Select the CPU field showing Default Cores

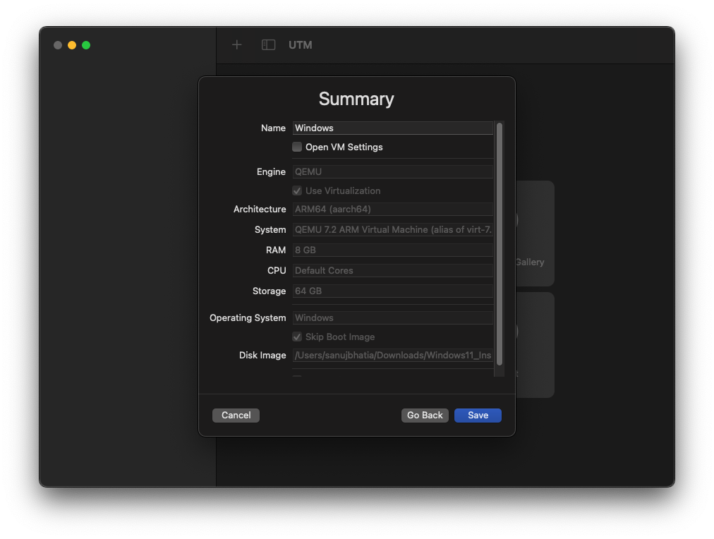[393, 270]
